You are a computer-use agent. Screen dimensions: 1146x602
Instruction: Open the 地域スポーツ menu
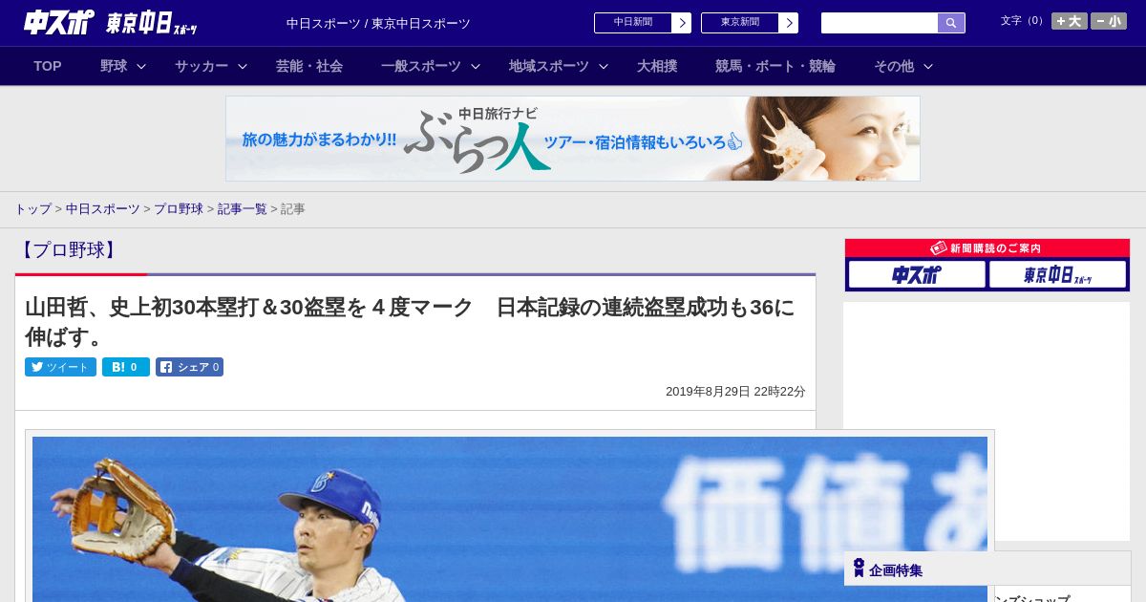(x=549, y=66)
